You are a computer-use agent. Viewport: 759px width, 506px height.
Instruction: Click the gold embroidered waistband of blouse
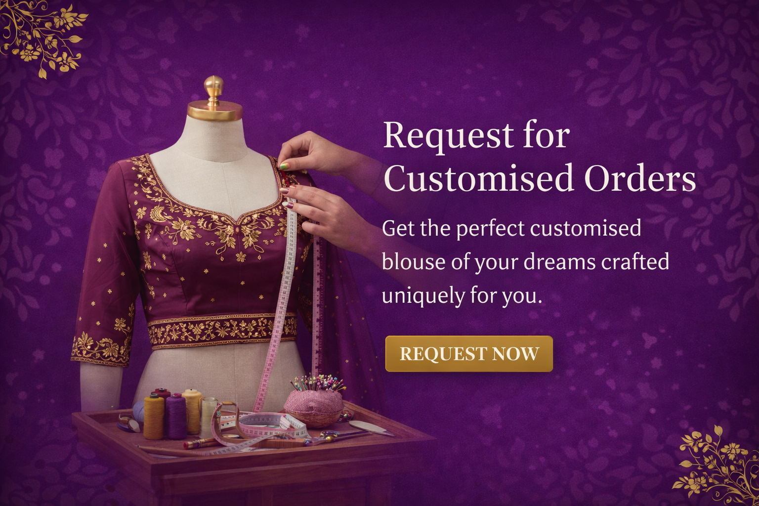point(222,330)
